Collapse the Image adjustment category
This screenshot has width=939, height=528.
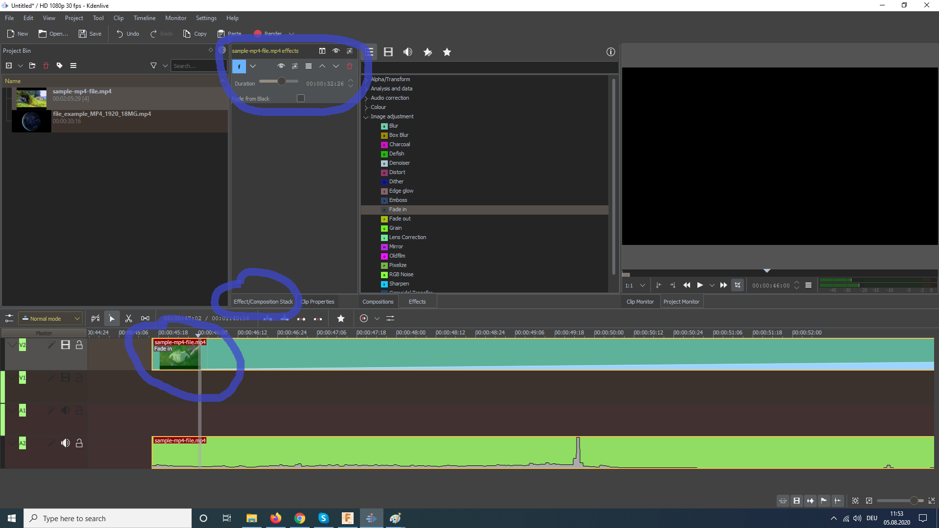pyautogui.click(x=366, y=117)
